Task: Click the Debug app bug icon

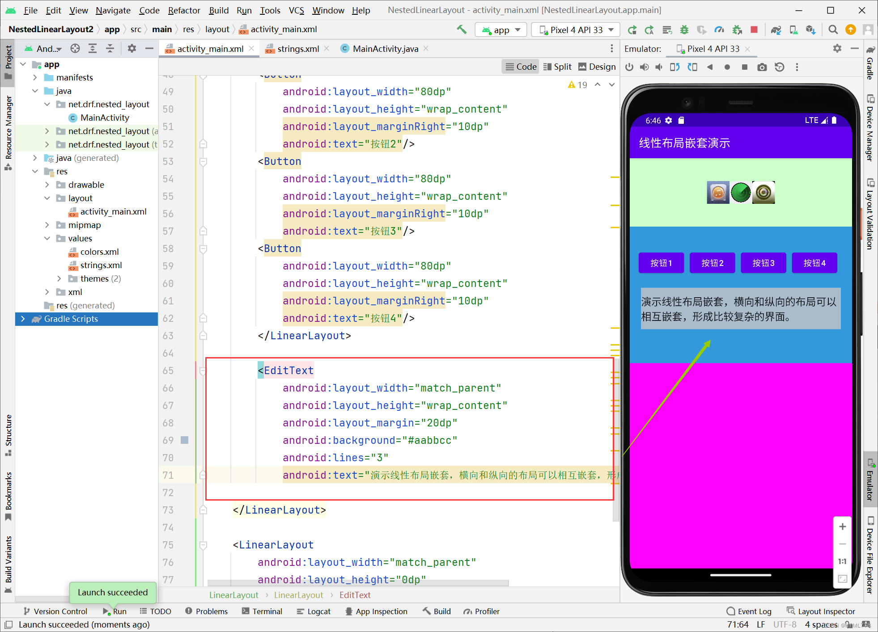Action: [684, 29]
